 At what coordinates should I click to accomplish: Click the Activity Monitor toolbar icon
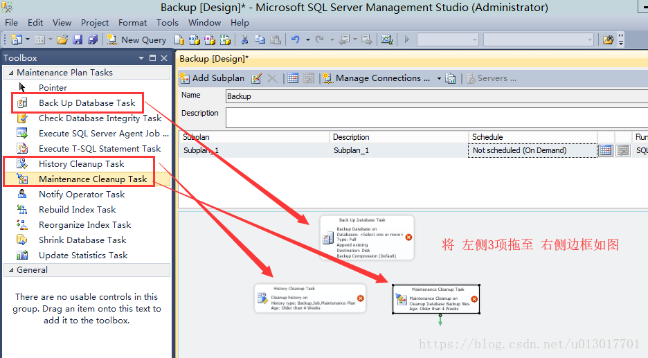(x=387, y=39)
